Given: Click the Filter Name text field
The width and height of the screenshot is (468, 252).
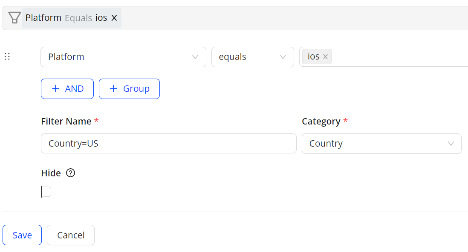Looking at the screenshot, I should [168, 144].
